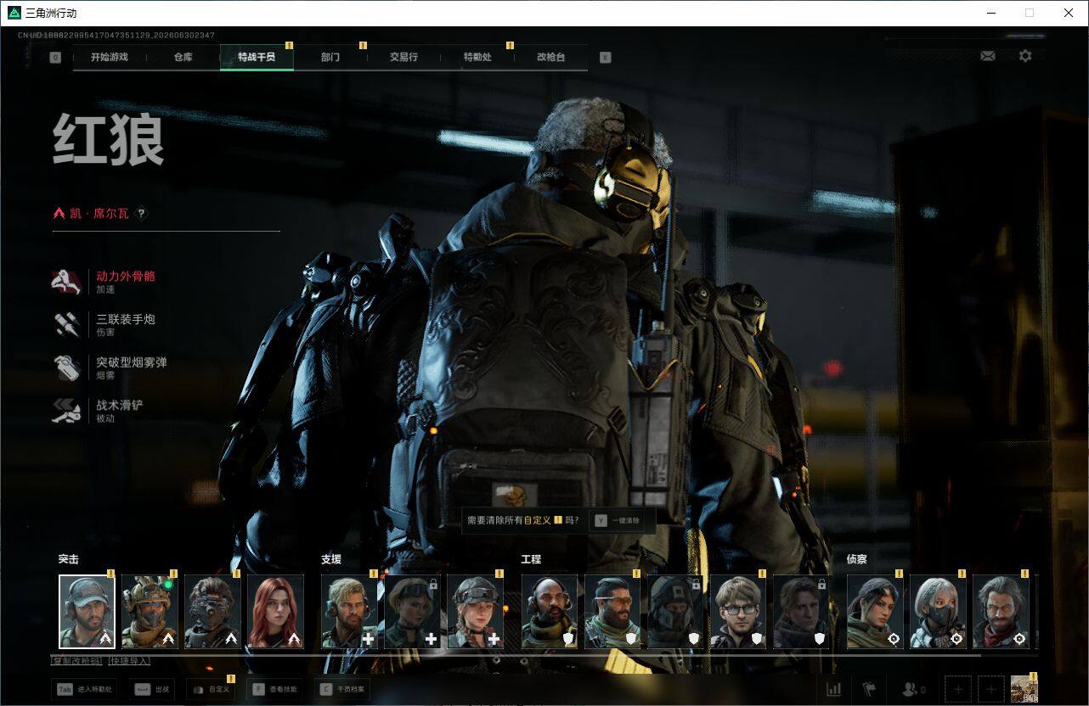This screenshot has height=706, width=1089.
Task: Select the locked masked hooded engineer
Action: (675, 612)
